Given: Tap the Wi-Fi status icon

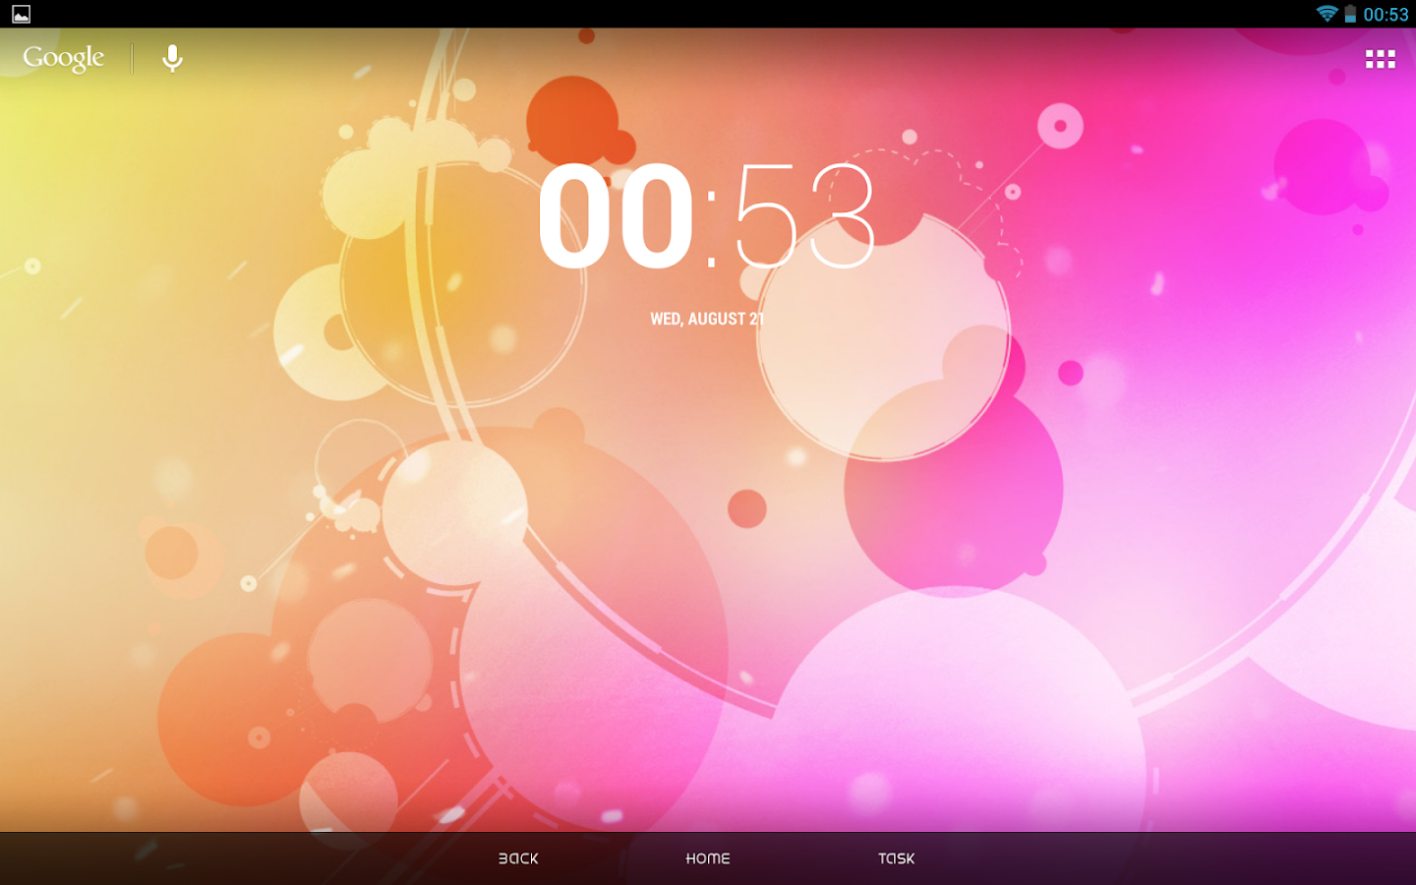Looking at the screenshot, I should click(x=1327, y=14).
